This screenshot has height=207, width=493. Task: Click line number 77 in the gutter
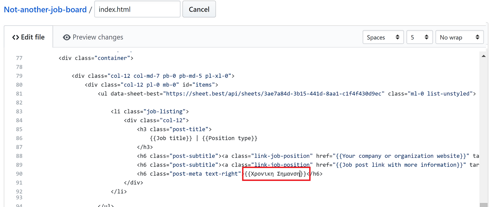19,58
